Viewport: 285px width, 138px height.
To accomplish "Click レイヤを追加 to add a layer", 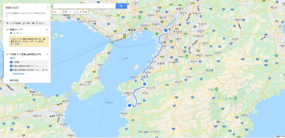I will [14, 23].
